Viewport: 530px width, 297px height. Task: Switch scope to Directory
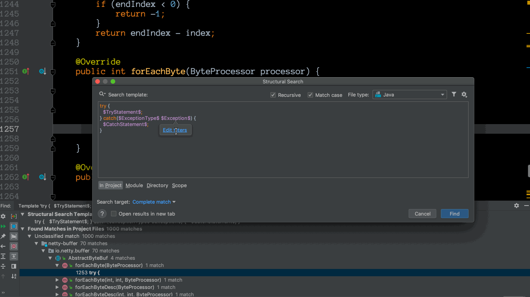point(157,185)
